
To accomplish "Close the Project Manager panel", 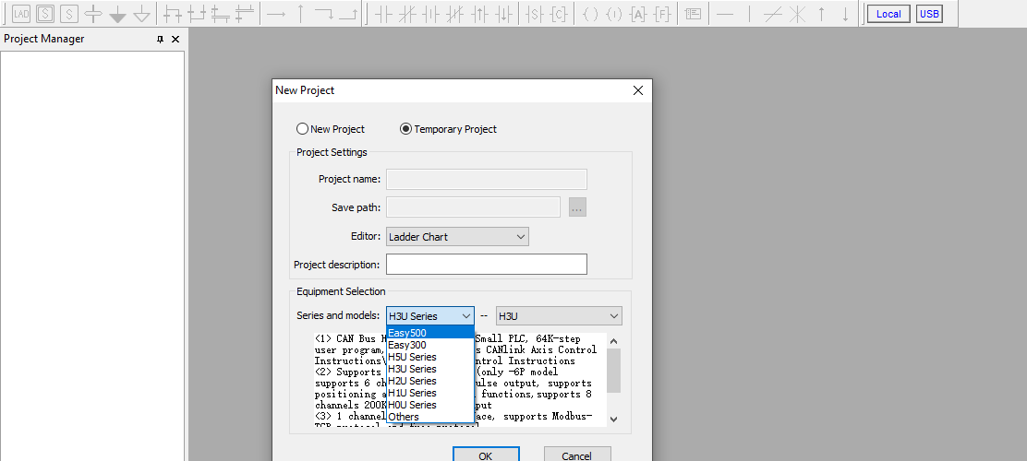I will tap(175, 40).
